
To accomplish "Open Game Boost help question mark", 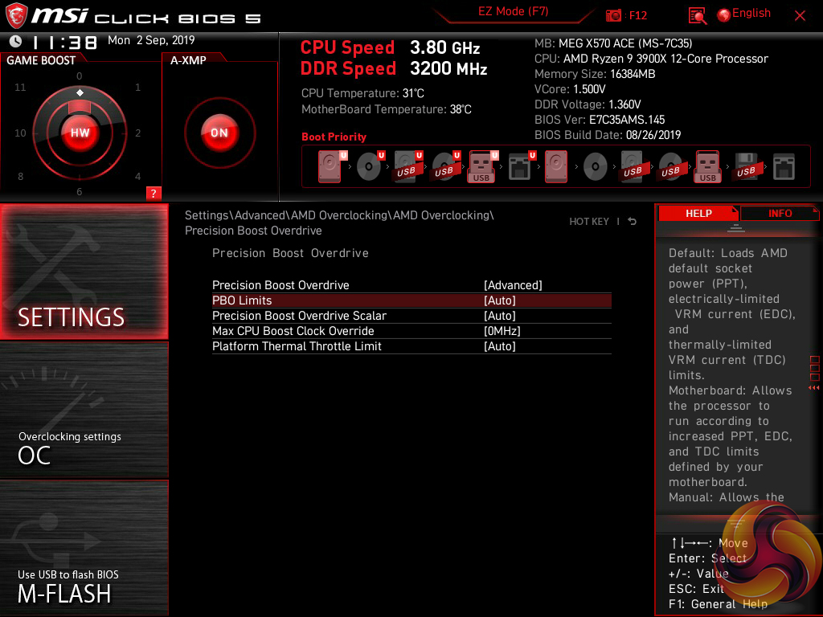I will pyautogui.click(x=154, y=193).
